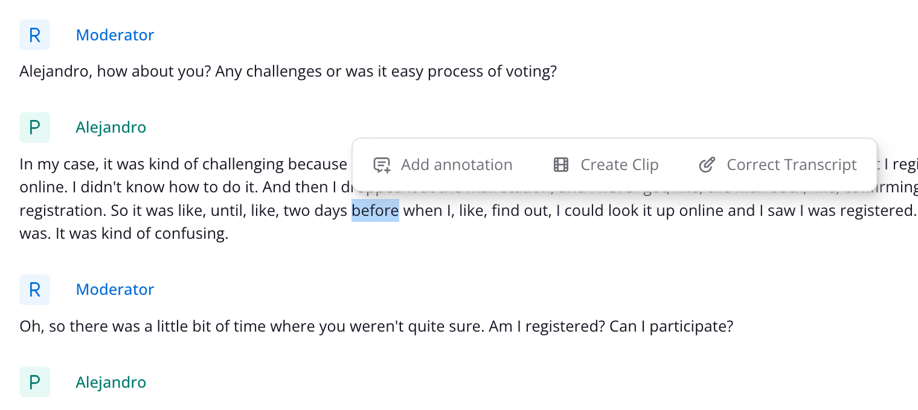Click the first Moderator R avatar badge
The image size is (918, 410).
[x=34, y=35]
